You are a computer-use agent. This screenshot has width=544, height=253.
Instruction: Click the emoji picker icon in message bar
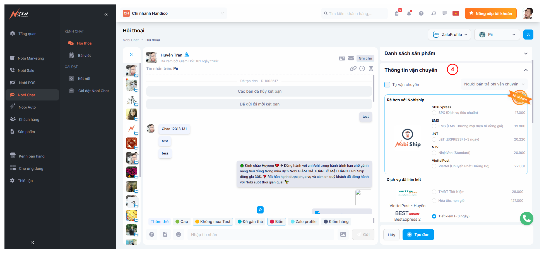pyautogui.click(x=179, y=234)
